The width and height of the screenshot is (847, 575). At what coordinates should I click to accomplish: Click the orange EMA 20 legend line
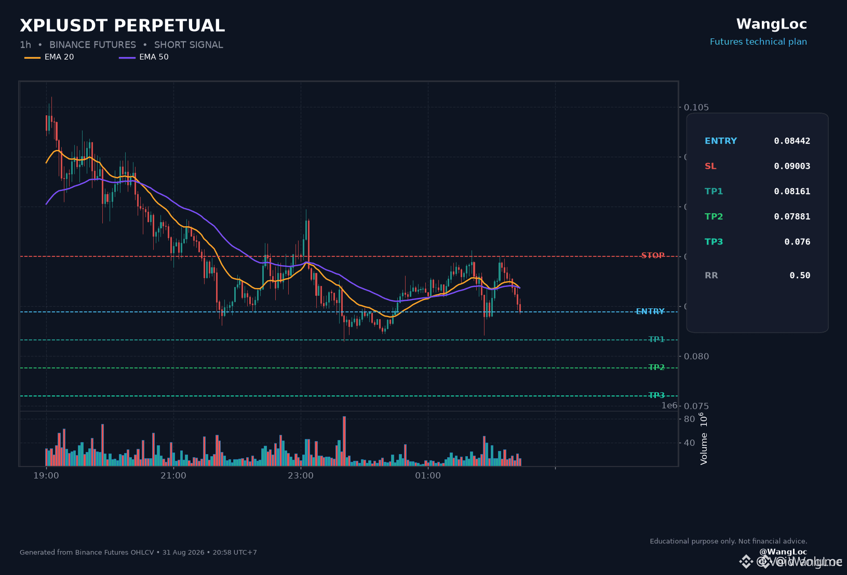(x=32, y=58)
